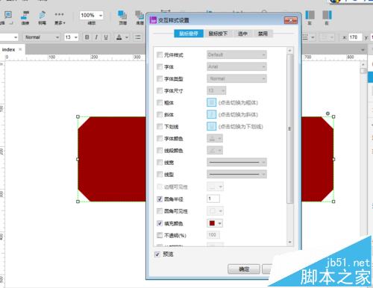
Task: Enable the 线型 line style checkbox
Action: click(160, 174)
